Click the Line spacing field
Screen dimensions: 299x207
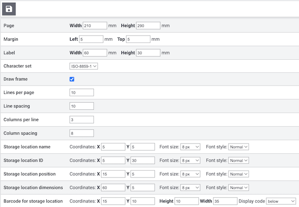82,106
